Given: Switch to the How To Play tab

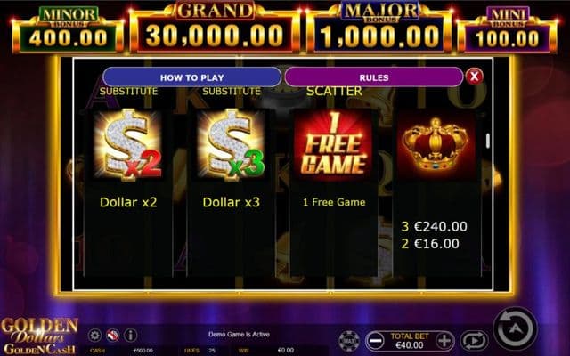Looking at the screenshot, I should [192, 77].
